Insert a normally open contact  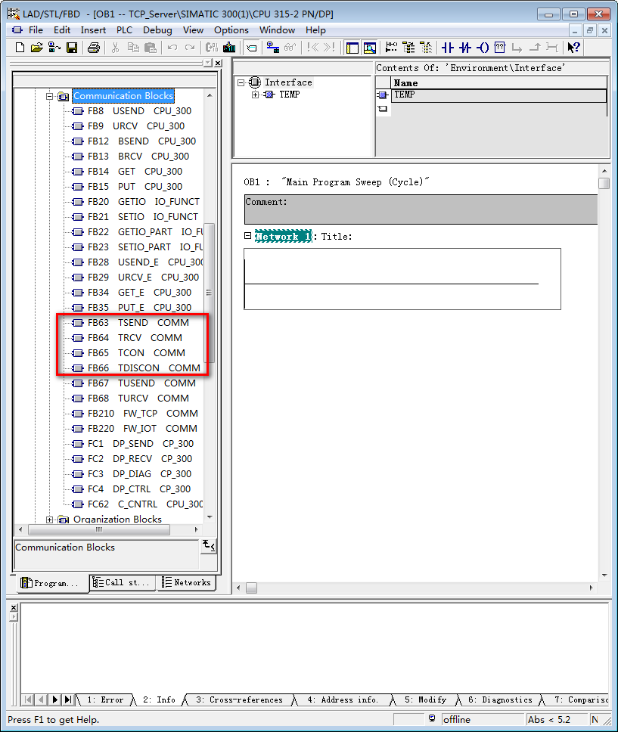tap(448, 47)
